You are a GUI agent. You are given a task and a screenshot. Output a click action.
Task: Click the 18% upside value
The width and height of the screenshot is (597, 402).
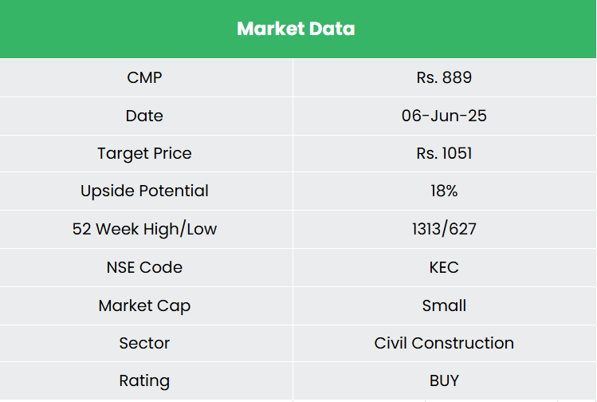(444, 191)
